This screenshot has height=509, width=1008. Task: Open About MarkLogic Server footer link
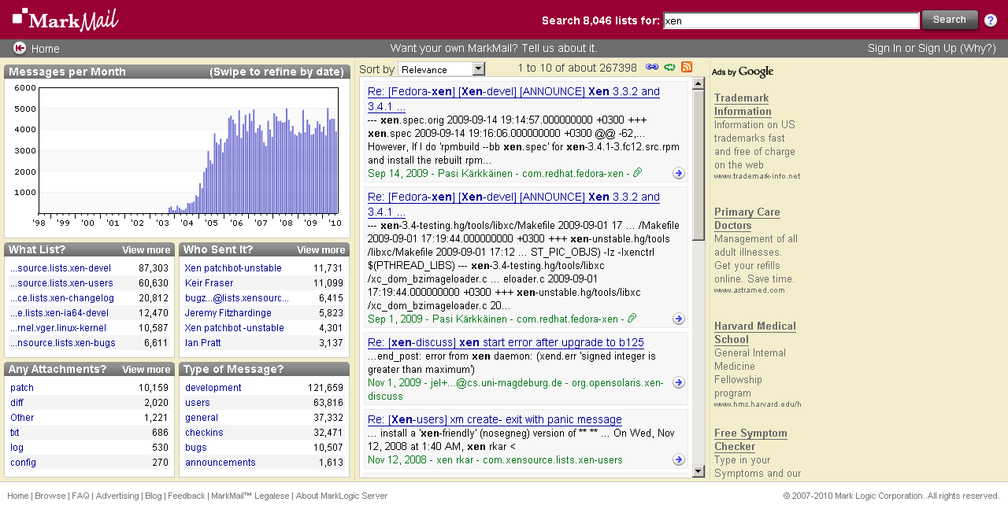point(342,496)
